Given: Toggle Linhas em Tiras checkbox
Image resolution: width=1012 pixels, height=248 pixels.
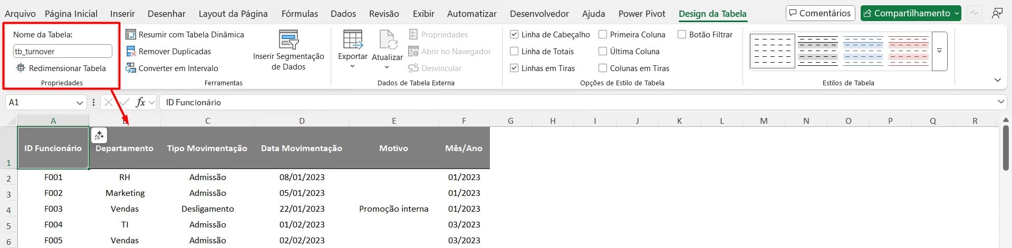Looking at the screenshot, I should point(514,68).
